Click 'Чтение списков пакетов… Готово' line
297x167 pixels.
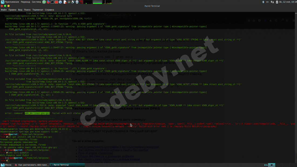click(19, 139)
